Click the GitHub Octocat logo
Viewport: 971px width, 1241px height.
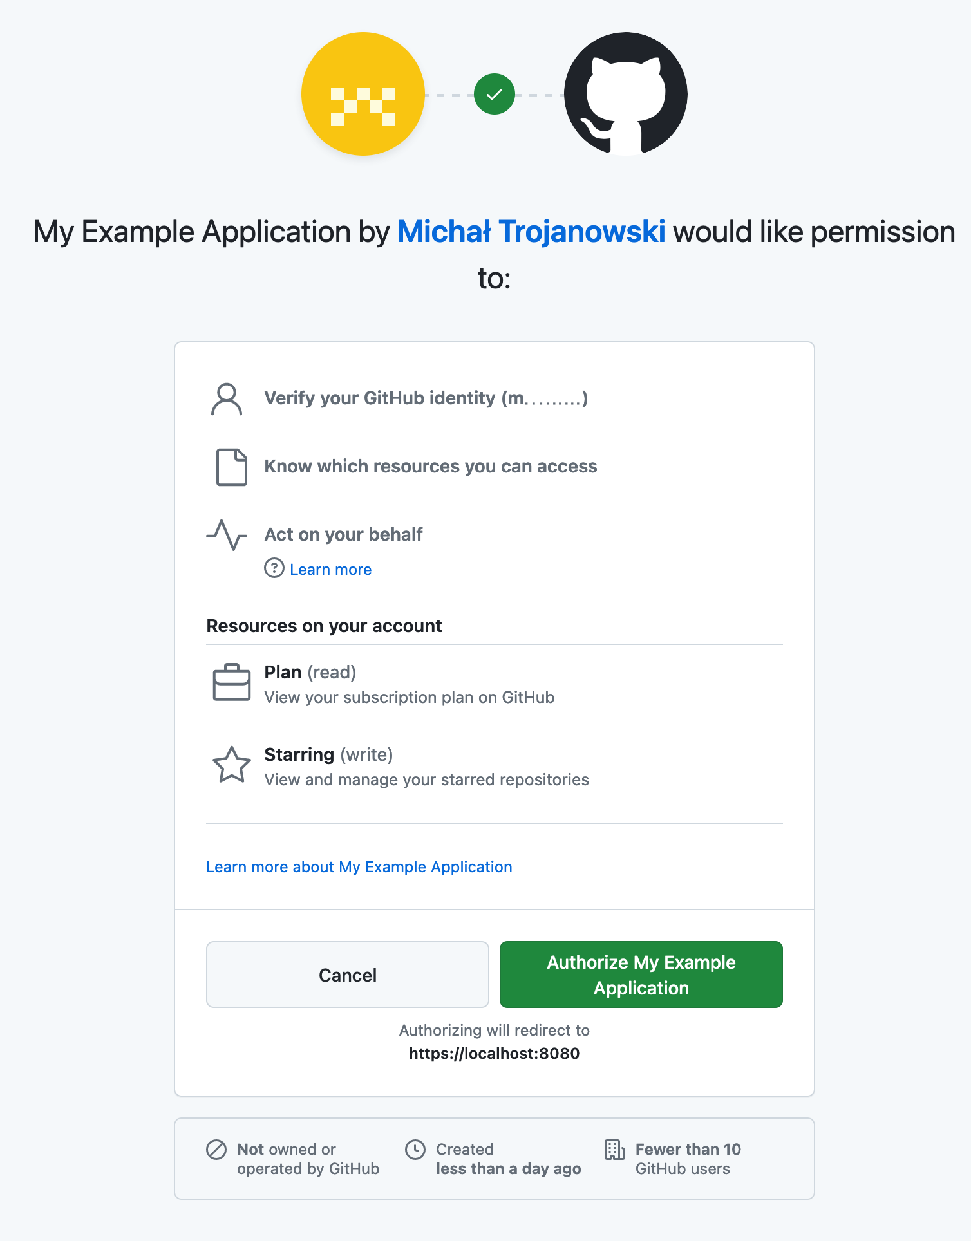(x=626, y=94)
